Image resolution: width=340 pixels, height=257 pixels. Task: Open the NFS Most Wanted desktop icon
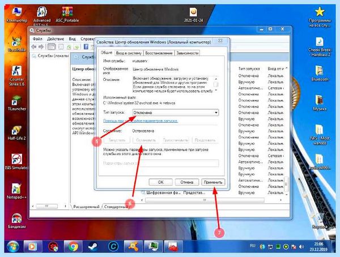[x=320, y=134]
